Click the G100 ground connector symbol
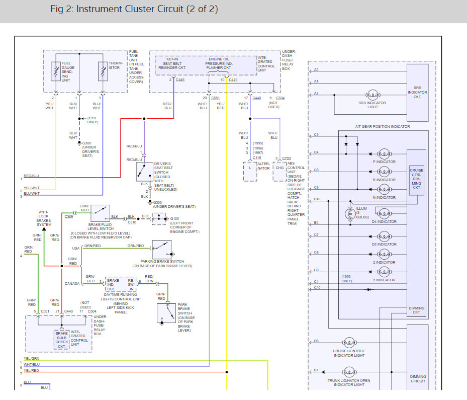Screen dimensions: 467x400 click(159, 219)
